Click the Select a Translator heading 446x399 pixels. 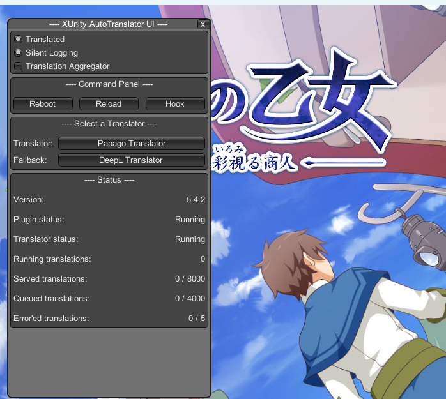[x=109, y=124]
